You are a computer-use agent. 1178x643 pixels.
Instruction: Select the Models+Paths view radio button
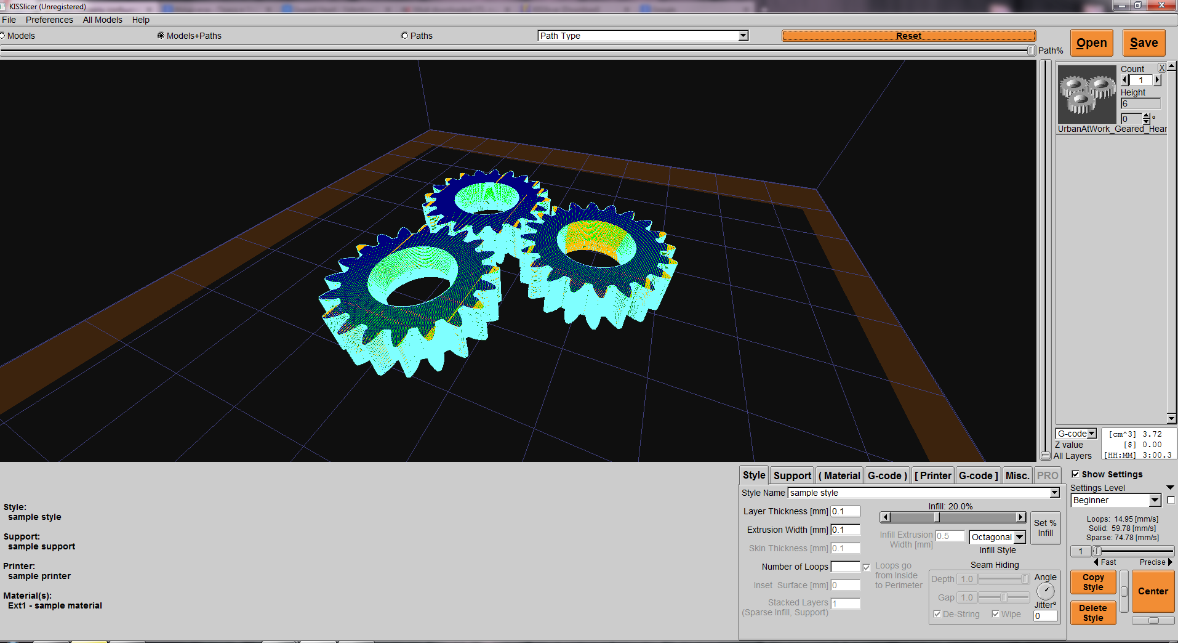click(161, 36)
